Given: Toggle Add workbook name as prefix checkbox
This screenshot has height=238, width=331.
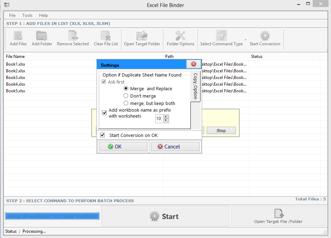Looking at the screenshot, I should pos(104,113).
